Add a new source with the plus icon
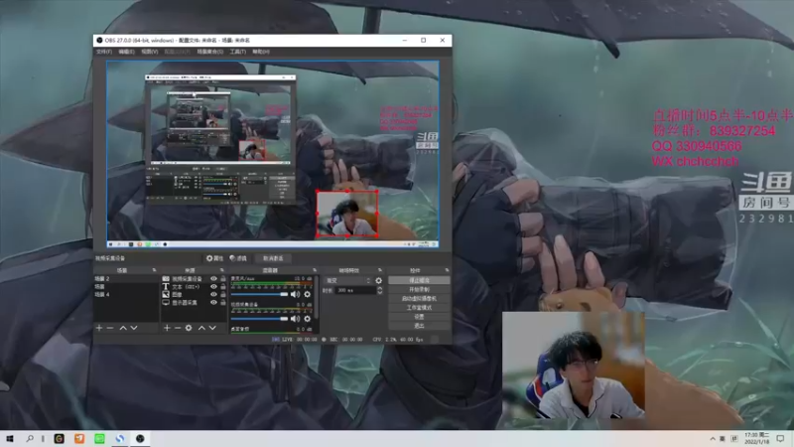 click(167, 328)
